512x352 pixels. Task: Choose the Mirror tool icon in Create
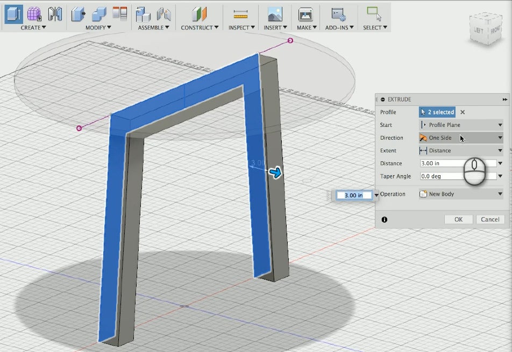[x=55, y=14]
